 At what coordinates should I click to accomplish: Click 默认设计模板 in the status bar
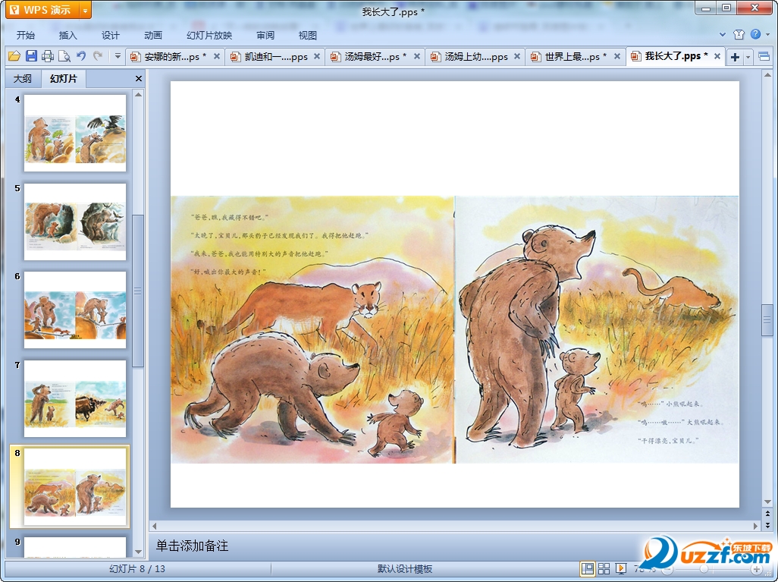tap(405, 569)
